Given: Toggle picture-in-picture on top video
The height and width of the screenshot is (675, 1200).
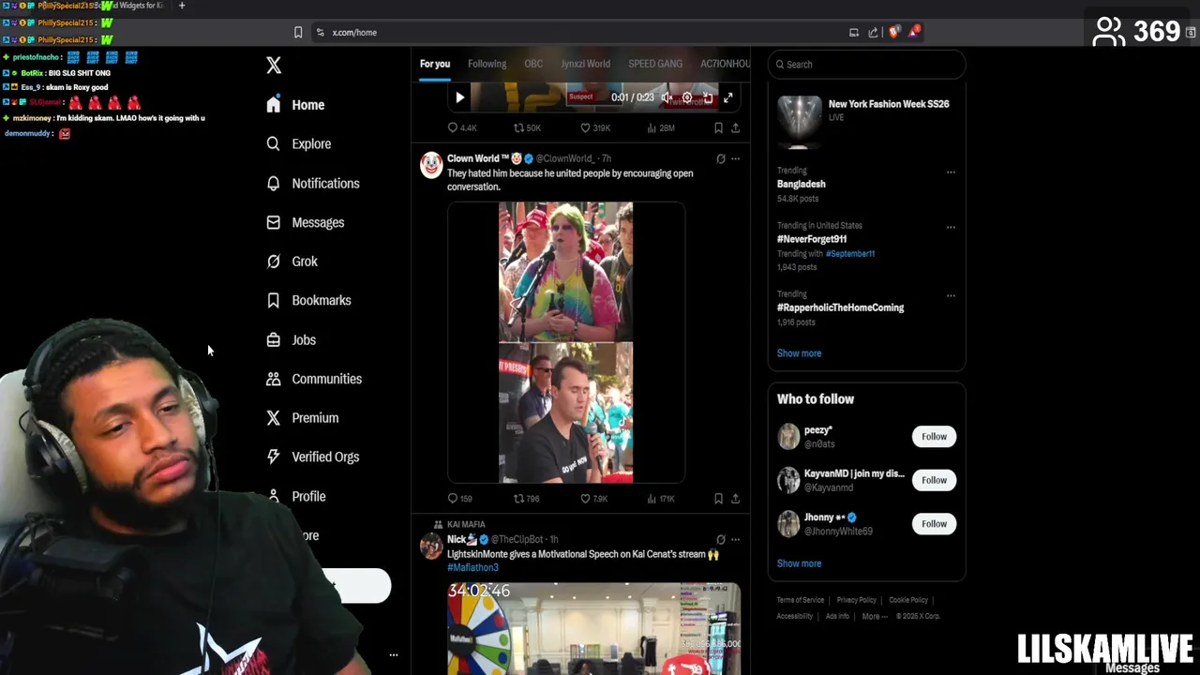Looking at the screenshot, I should point(708,97).
